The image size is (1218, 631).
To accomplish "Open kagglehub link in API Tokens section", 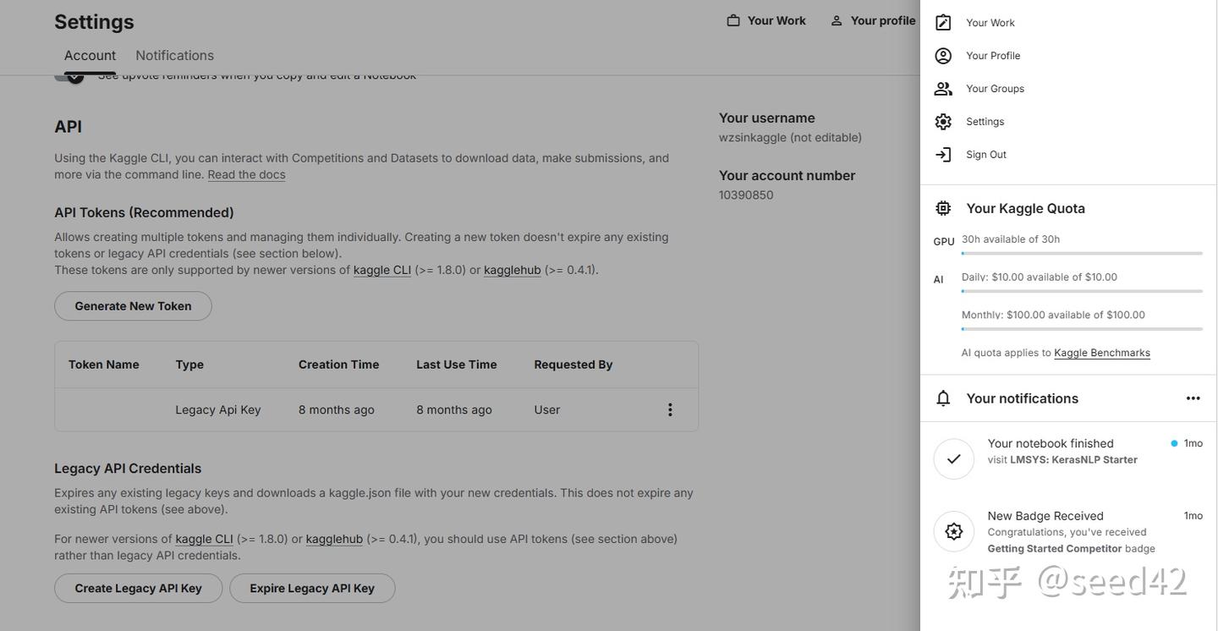I will (x=513, y=270).
